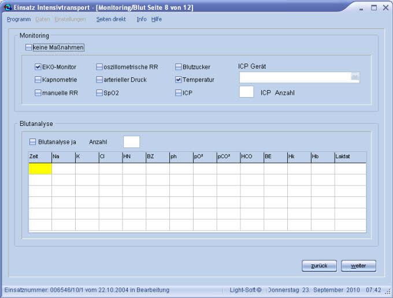Check oszillometrische RR option
This screenshot has height=298, width=393.
pyautogui.click(x=99, y=67)
